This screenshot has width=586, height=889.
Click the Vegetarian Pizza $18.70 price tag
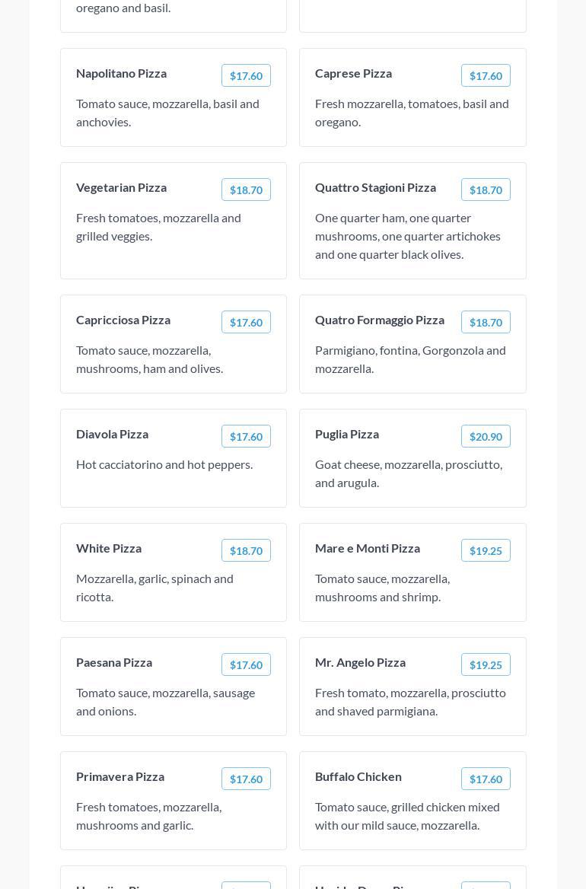246,190
